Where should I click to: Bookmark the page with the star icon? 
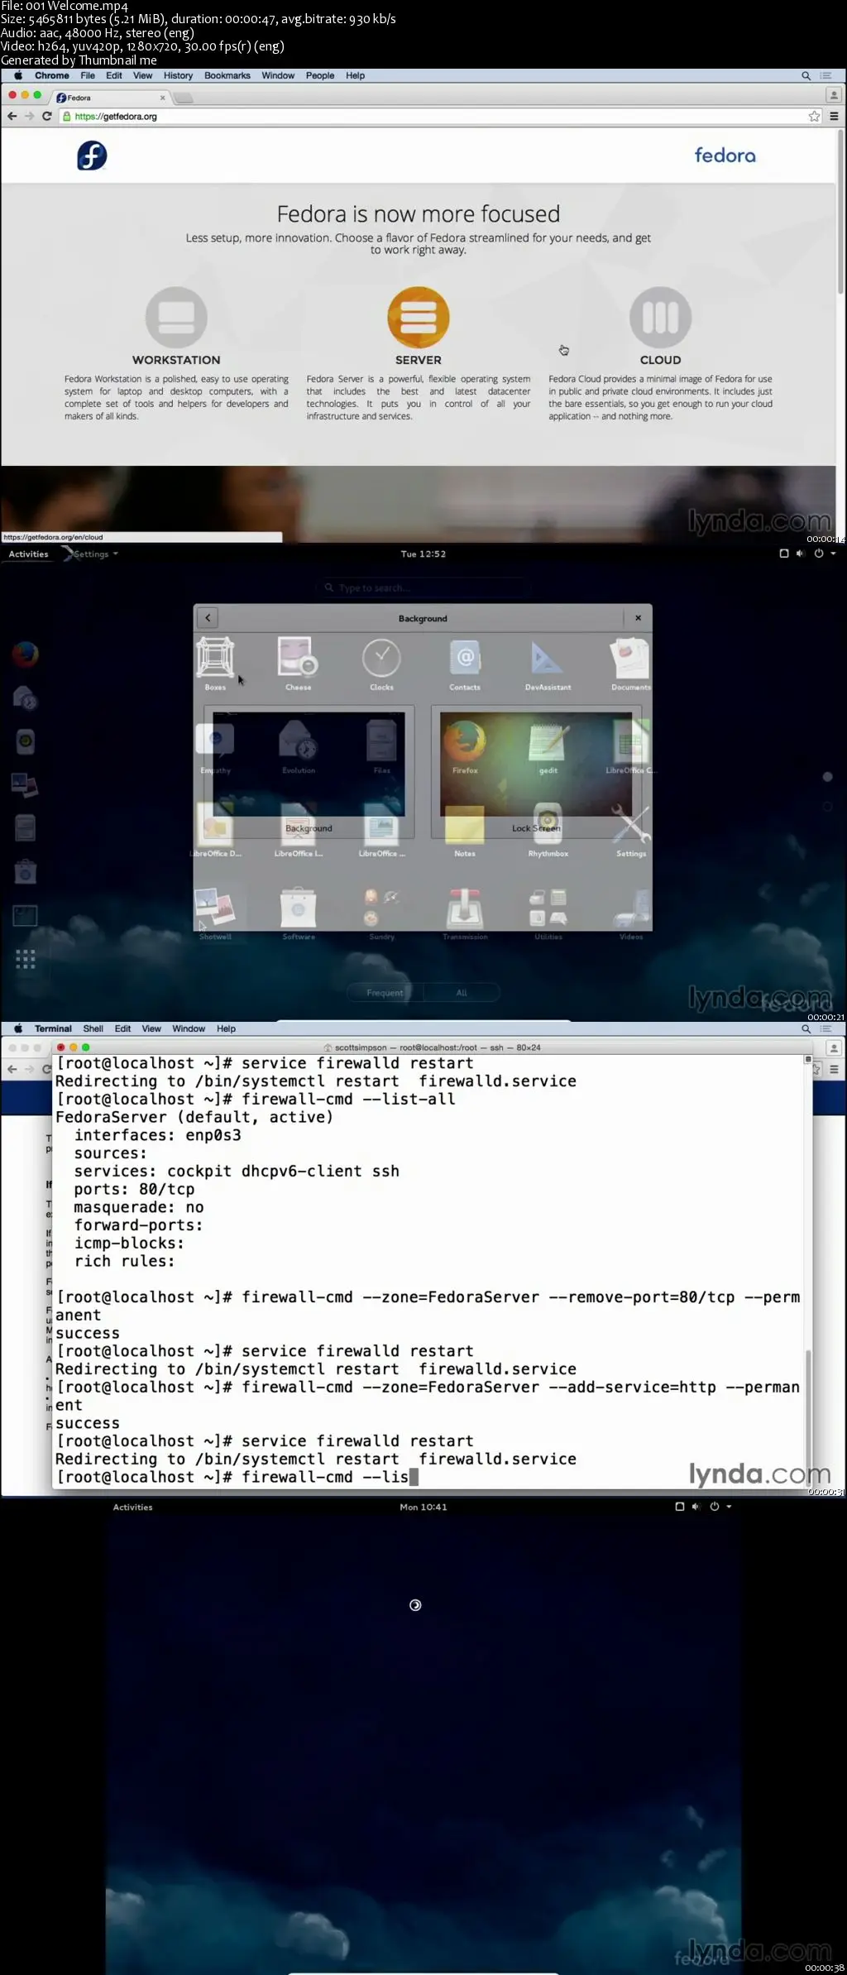[x=815, y=117]
